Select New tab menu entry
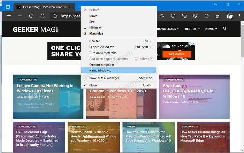This screenshot has width=244, height=153. [x=119, y=41]
